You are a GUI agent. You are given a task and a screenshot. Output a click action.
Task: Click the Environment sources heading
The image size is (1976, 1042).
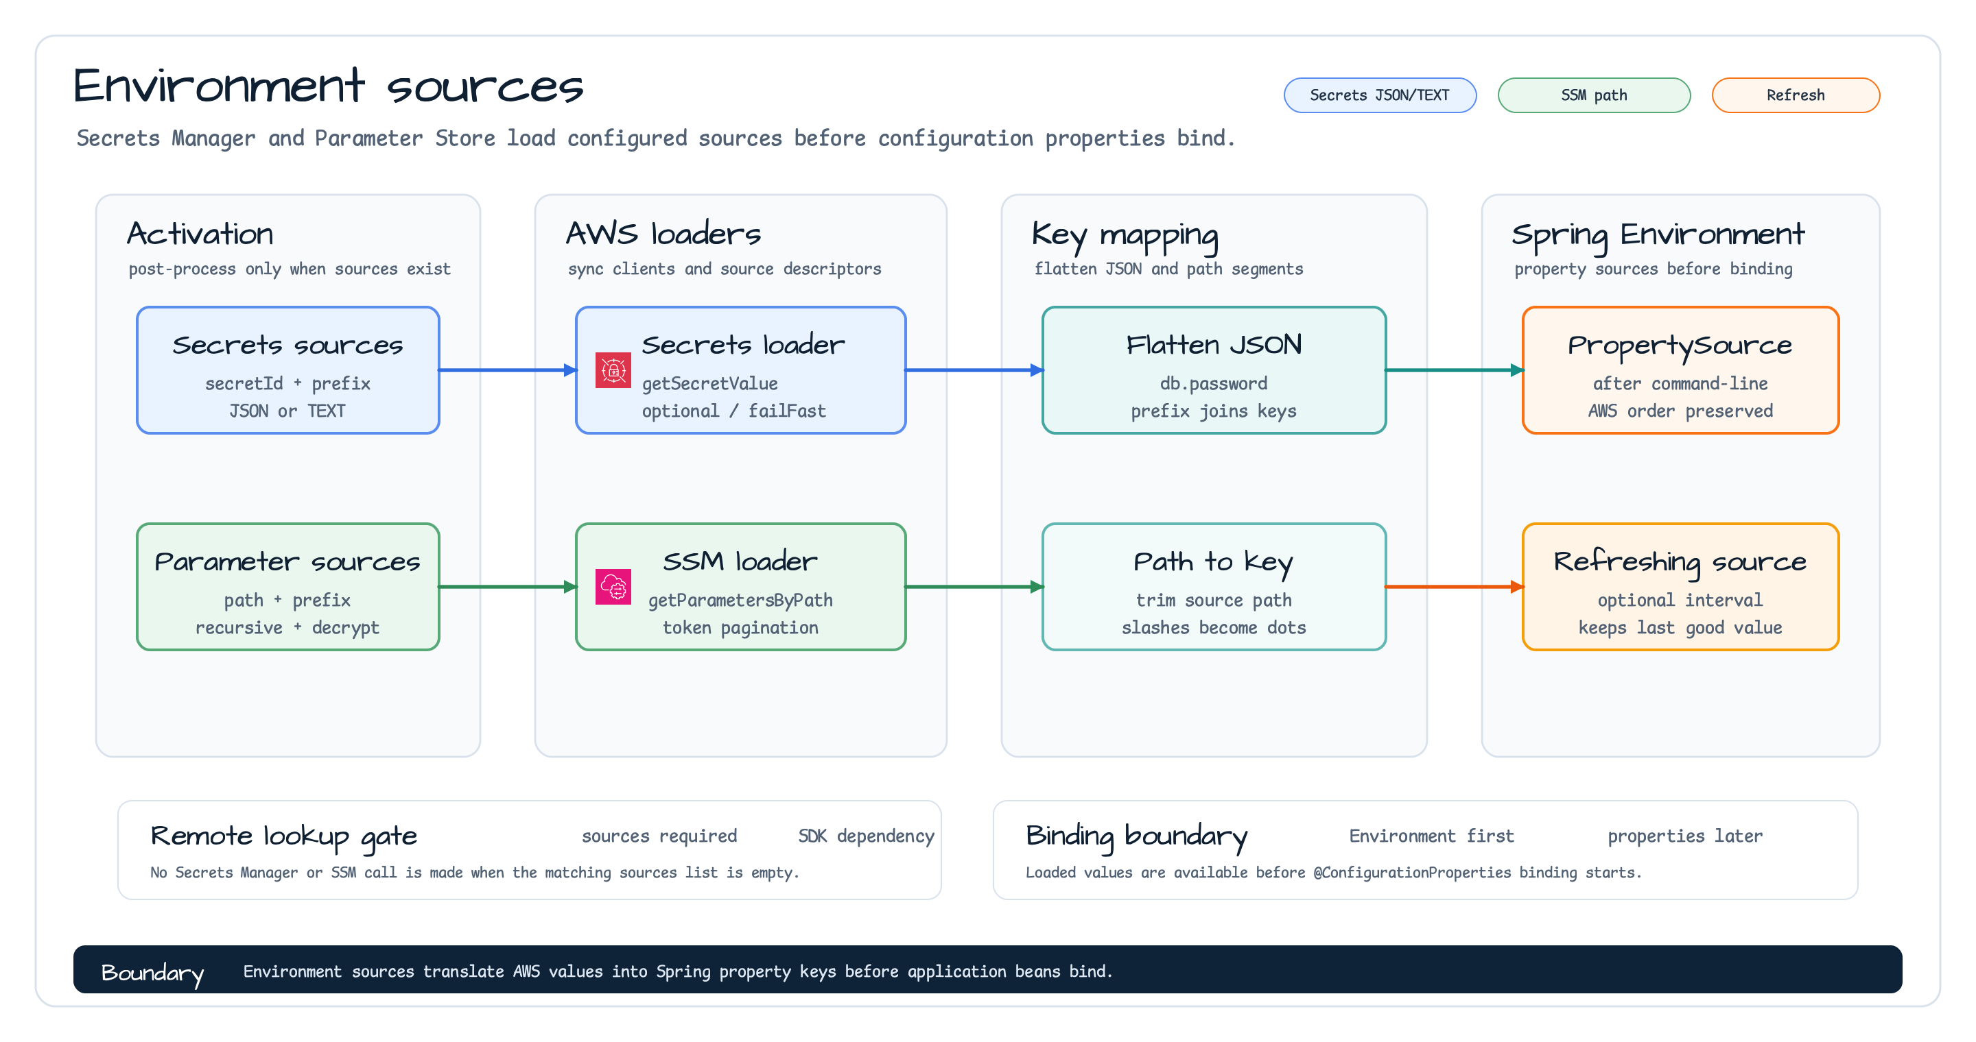329,86
